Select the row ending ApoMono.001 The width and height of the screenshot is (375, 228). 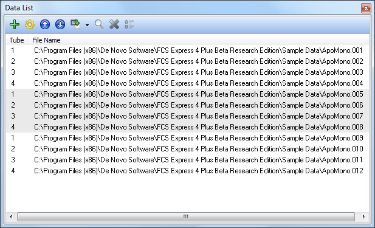[187, 50]
